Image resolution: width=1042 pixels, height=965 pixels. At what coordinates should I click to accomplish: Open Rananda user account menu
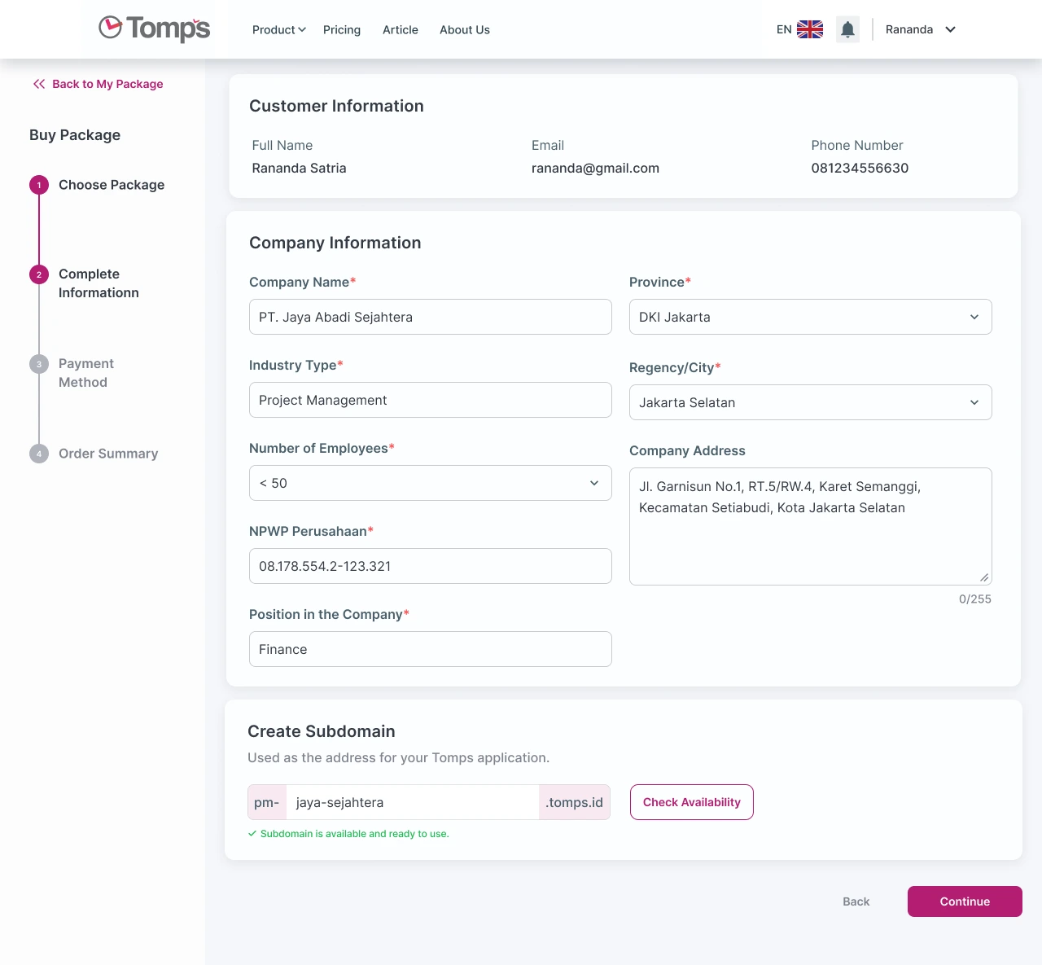[920, 29]
